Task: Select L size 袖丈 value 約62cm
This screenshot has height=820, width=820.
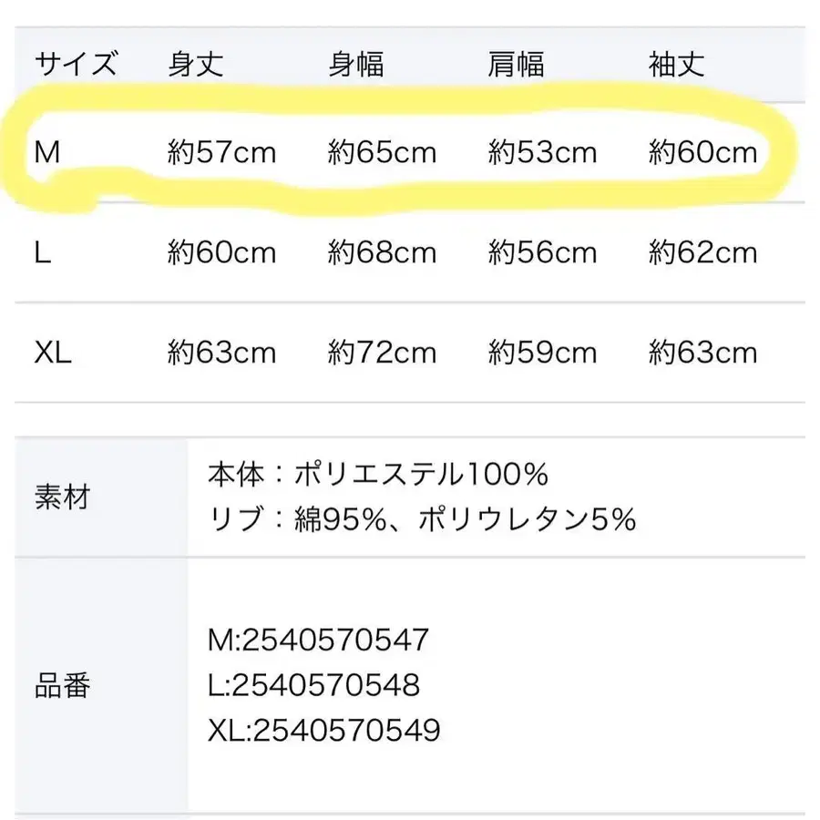Action: (702, 252)
